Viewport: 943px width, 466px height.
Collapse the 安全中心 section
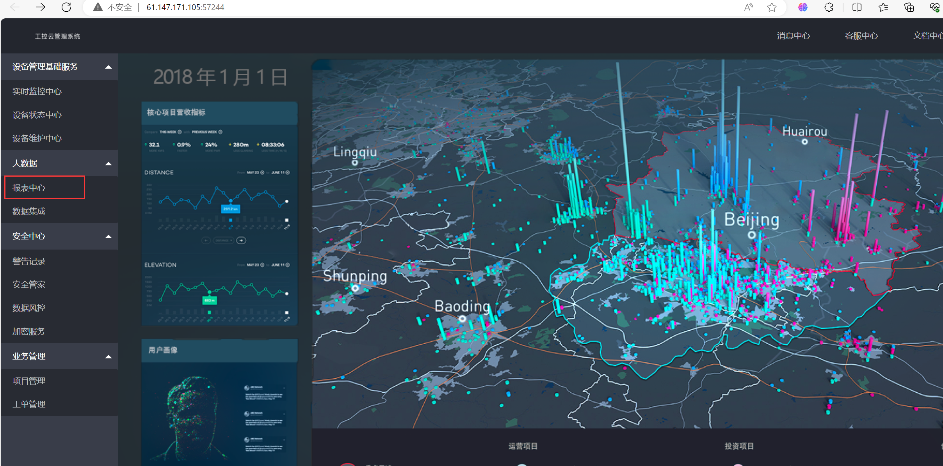tap(109, 237)
